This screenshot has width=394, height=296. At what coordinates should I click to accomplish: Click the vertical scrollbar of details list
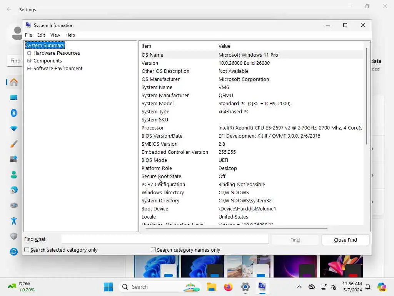click(x=367, y=96)
